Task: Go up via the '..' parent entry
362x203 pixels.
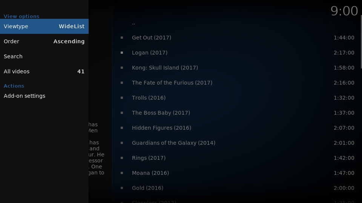Action: [133, 23]
